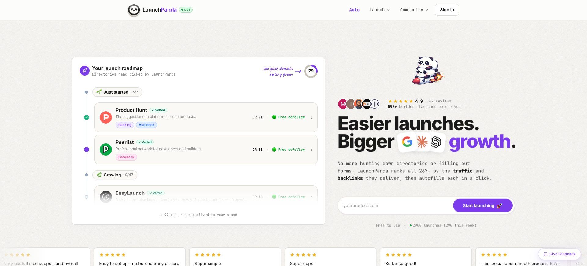Expand the Peerlist row chevron
The height and width of the screenshot is (266, 587).
click(312, 150)
